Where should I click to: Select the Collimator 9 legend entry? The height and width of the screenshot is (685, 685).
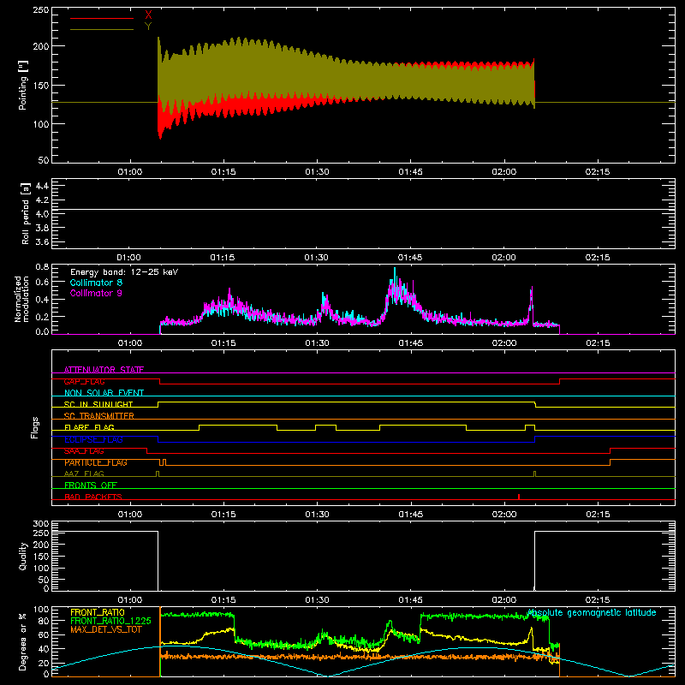[96, 293]
